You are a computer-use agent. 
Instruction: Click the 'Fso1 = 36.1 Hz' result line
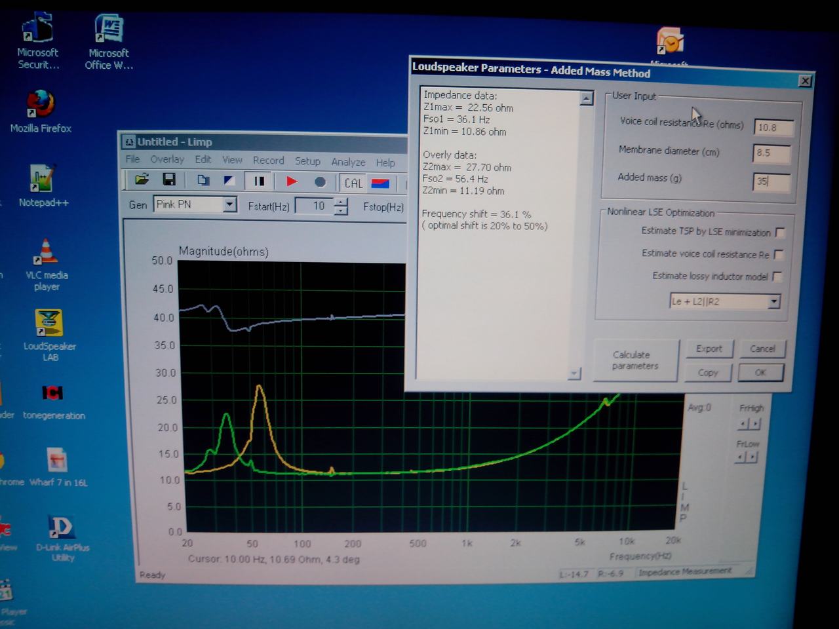pyautogui.click(x=457, y=120)
